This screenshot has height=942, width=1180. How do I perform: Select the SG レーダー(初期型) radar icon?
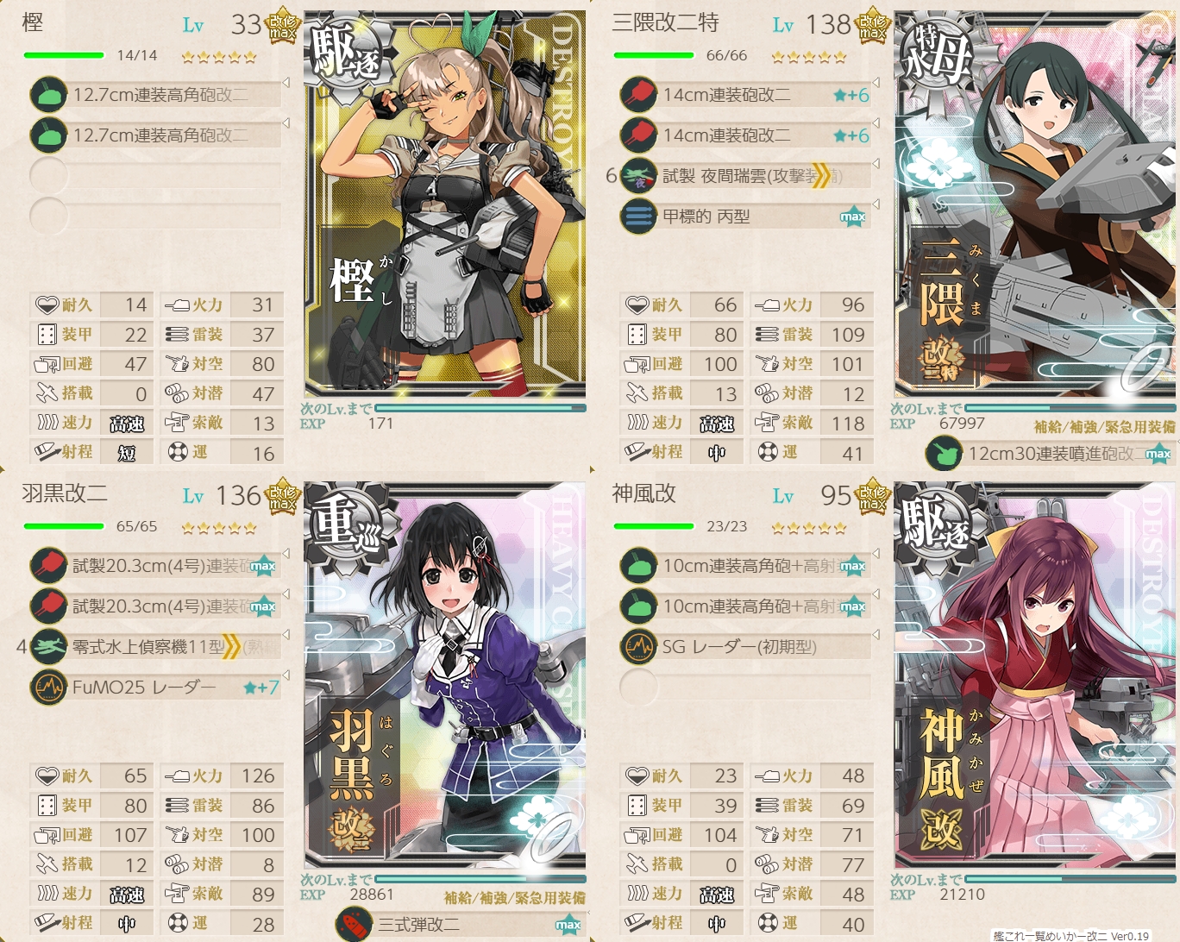[638, 647]
